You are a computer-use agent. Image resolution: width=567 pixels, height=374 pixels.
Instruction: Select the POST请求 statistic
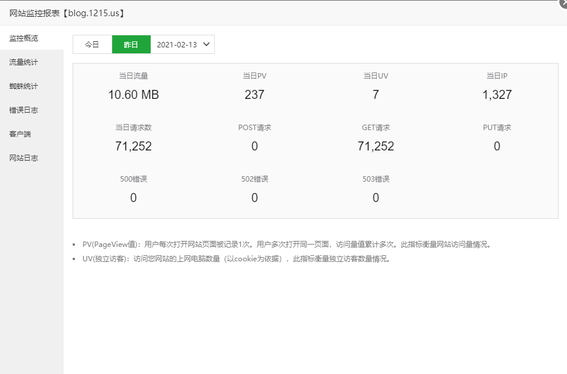coord(254,146)
